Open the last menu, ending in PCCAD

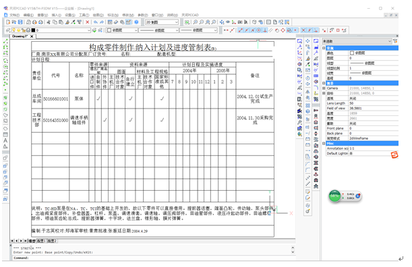pos(190,16)
